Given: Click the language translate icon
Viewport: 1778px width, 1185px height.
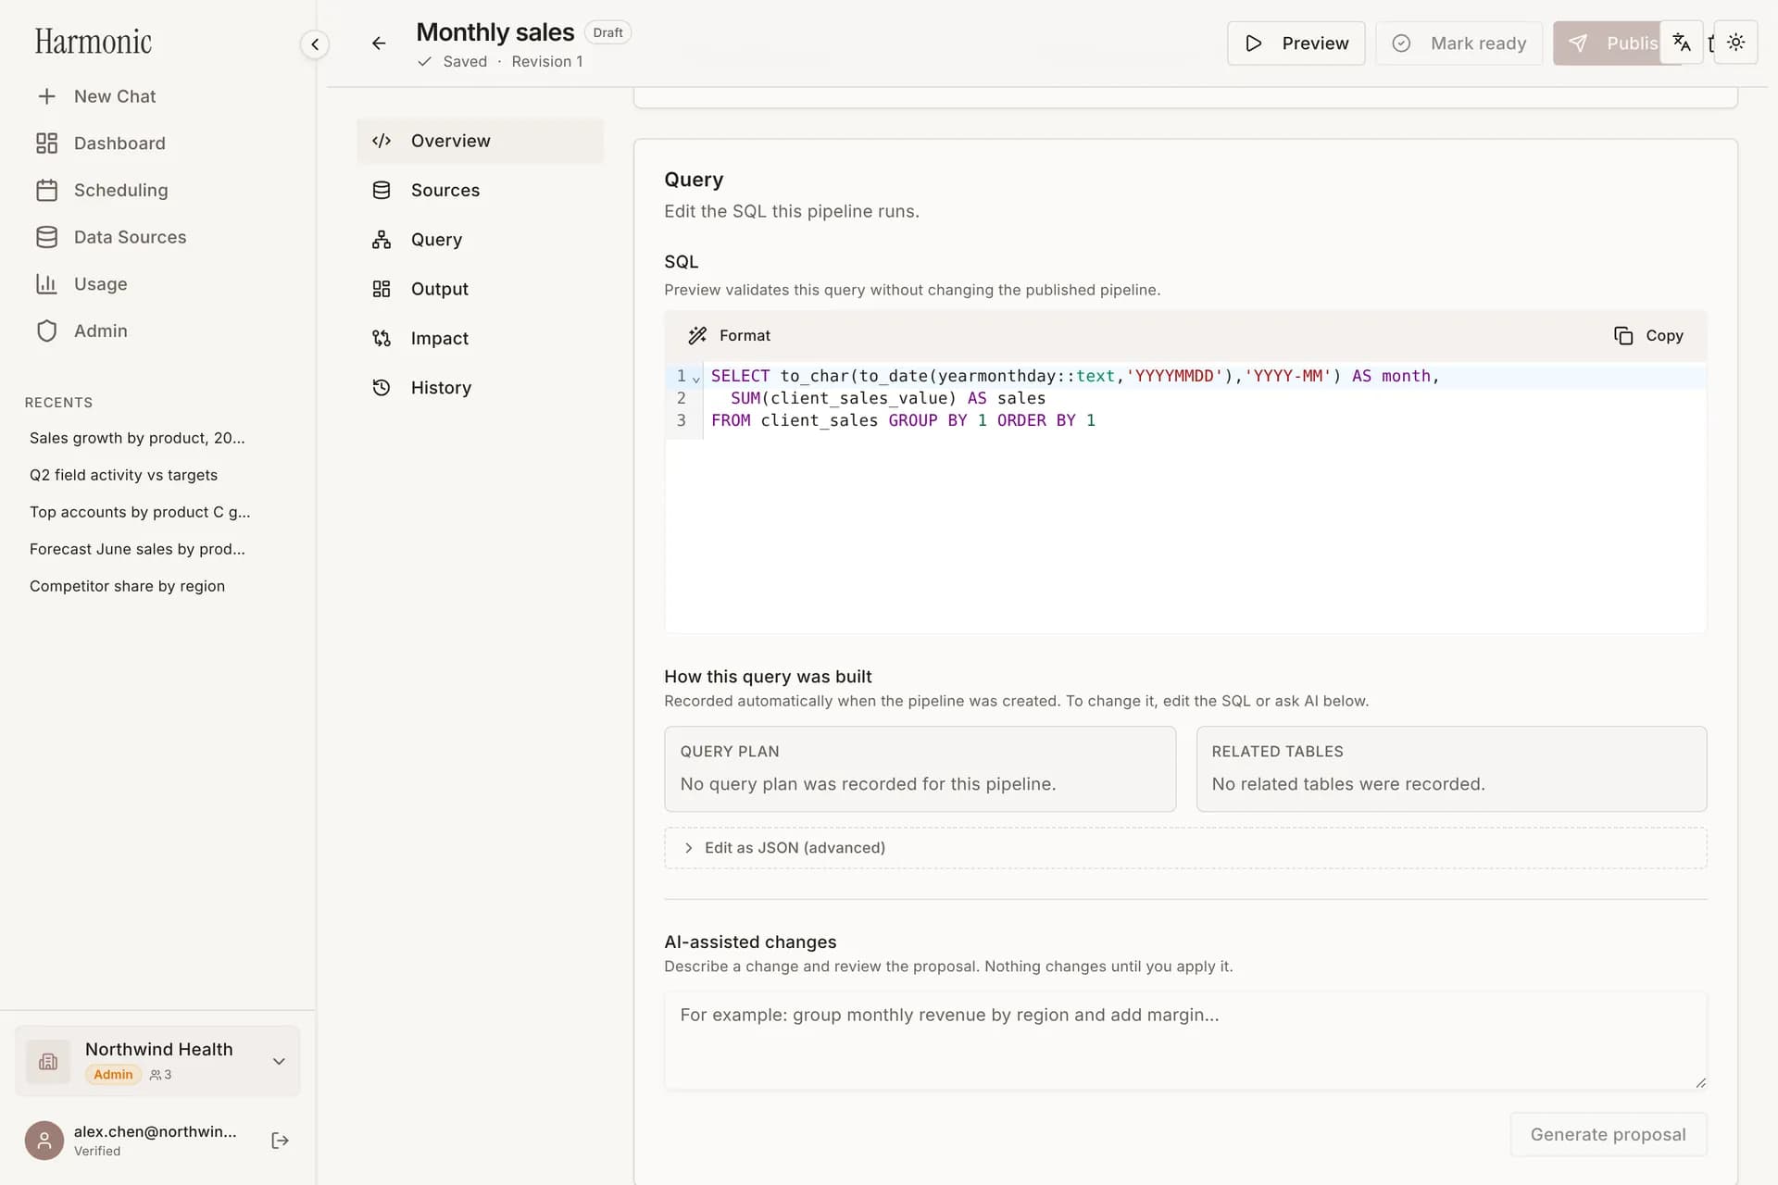Looking at the screenshot, I should click(x=1682, y=43).
